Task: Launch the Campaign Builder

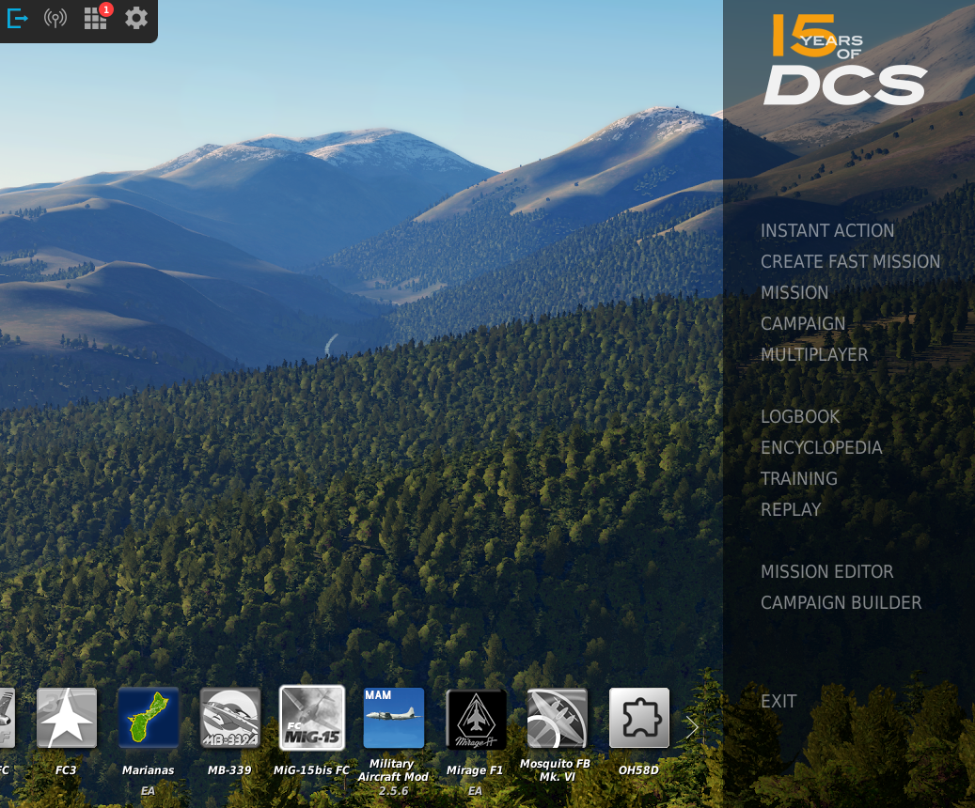Action: [x=841, y=603]
